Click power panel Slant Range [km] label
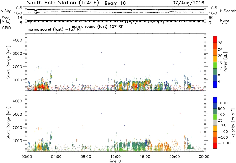Screen dimensions: 236x163 (8, 62)
